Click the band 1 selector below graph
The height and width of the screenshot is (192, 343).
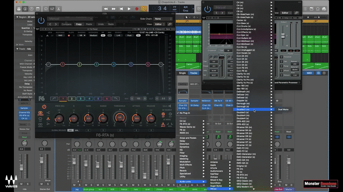click(63, 99)
